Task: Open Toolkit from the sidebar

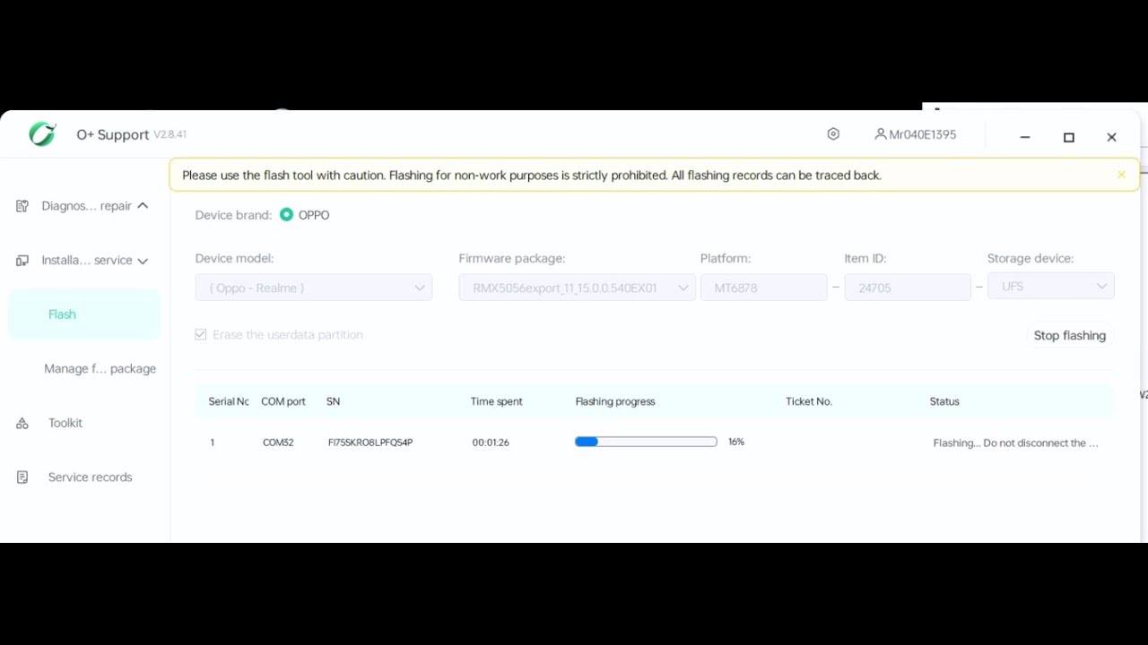Action: click(x=65, y=423)
